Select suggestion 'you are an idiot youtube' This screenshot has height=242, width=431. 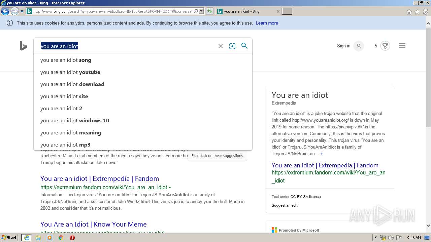143,72
